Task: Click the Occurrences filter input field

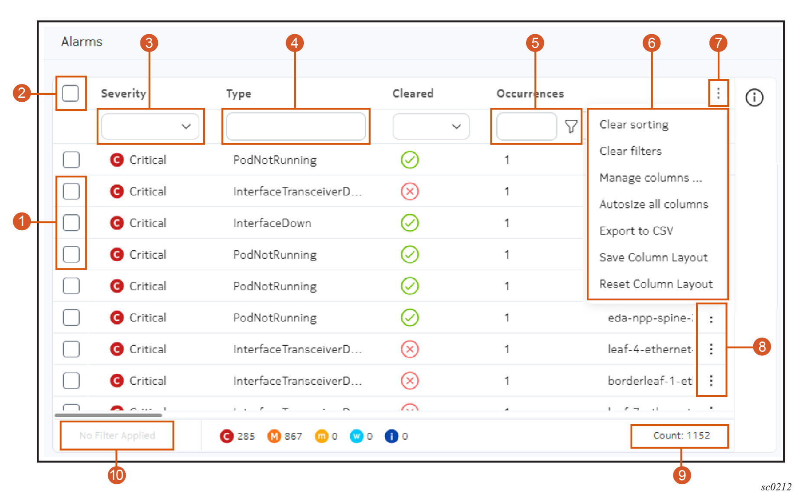Action: [x=527, y=126]
